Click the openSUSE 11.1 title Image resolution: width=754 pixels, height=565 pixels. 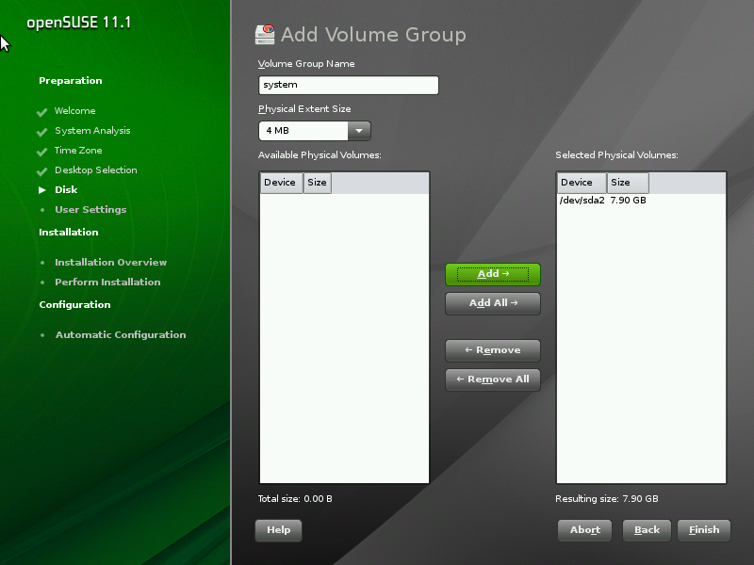click(78, 23)
